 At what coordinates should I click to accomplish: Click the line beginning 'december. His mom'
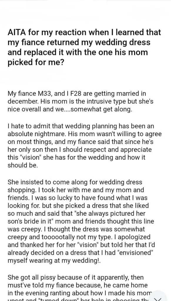point(81,102)
